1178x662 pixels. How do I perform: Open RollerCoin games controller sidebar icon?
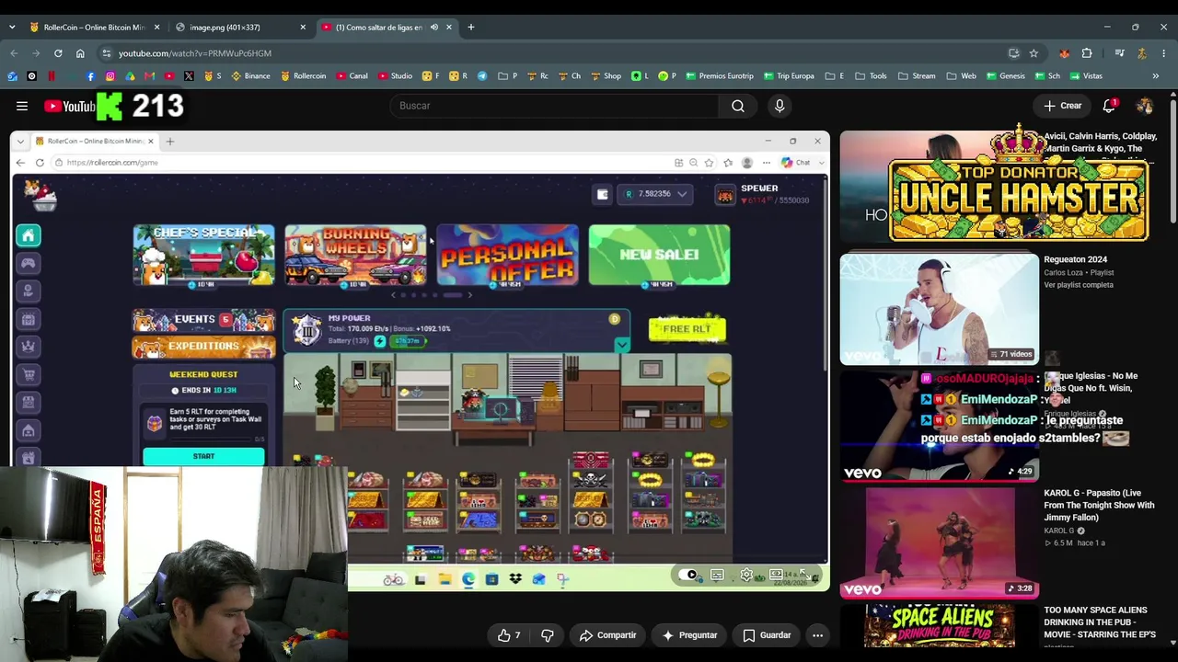pos(29,264)
